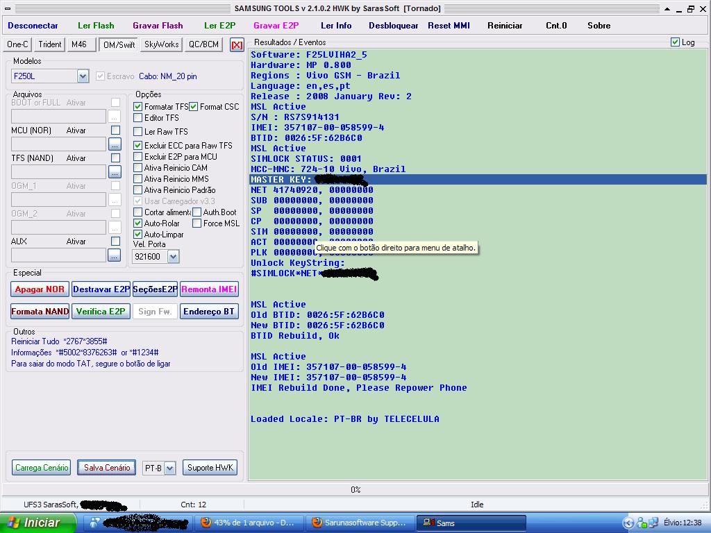Enable Ativa Reinicio CAM checkbox
Image resolution: width=711 pixels, height=533 pixels.
click(138, 168)
